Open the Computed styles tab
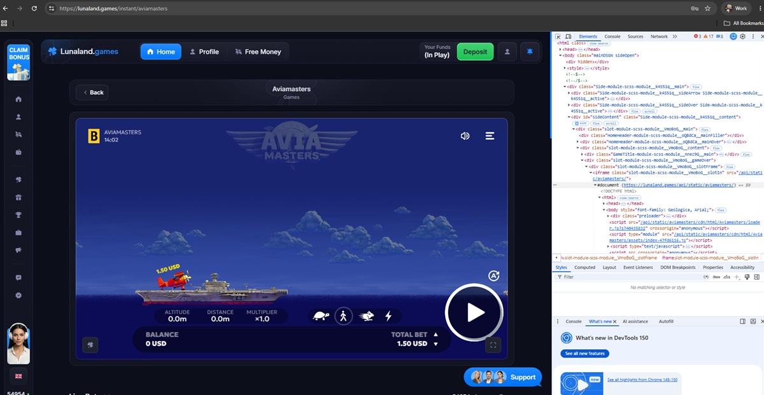 click(584, 267)
